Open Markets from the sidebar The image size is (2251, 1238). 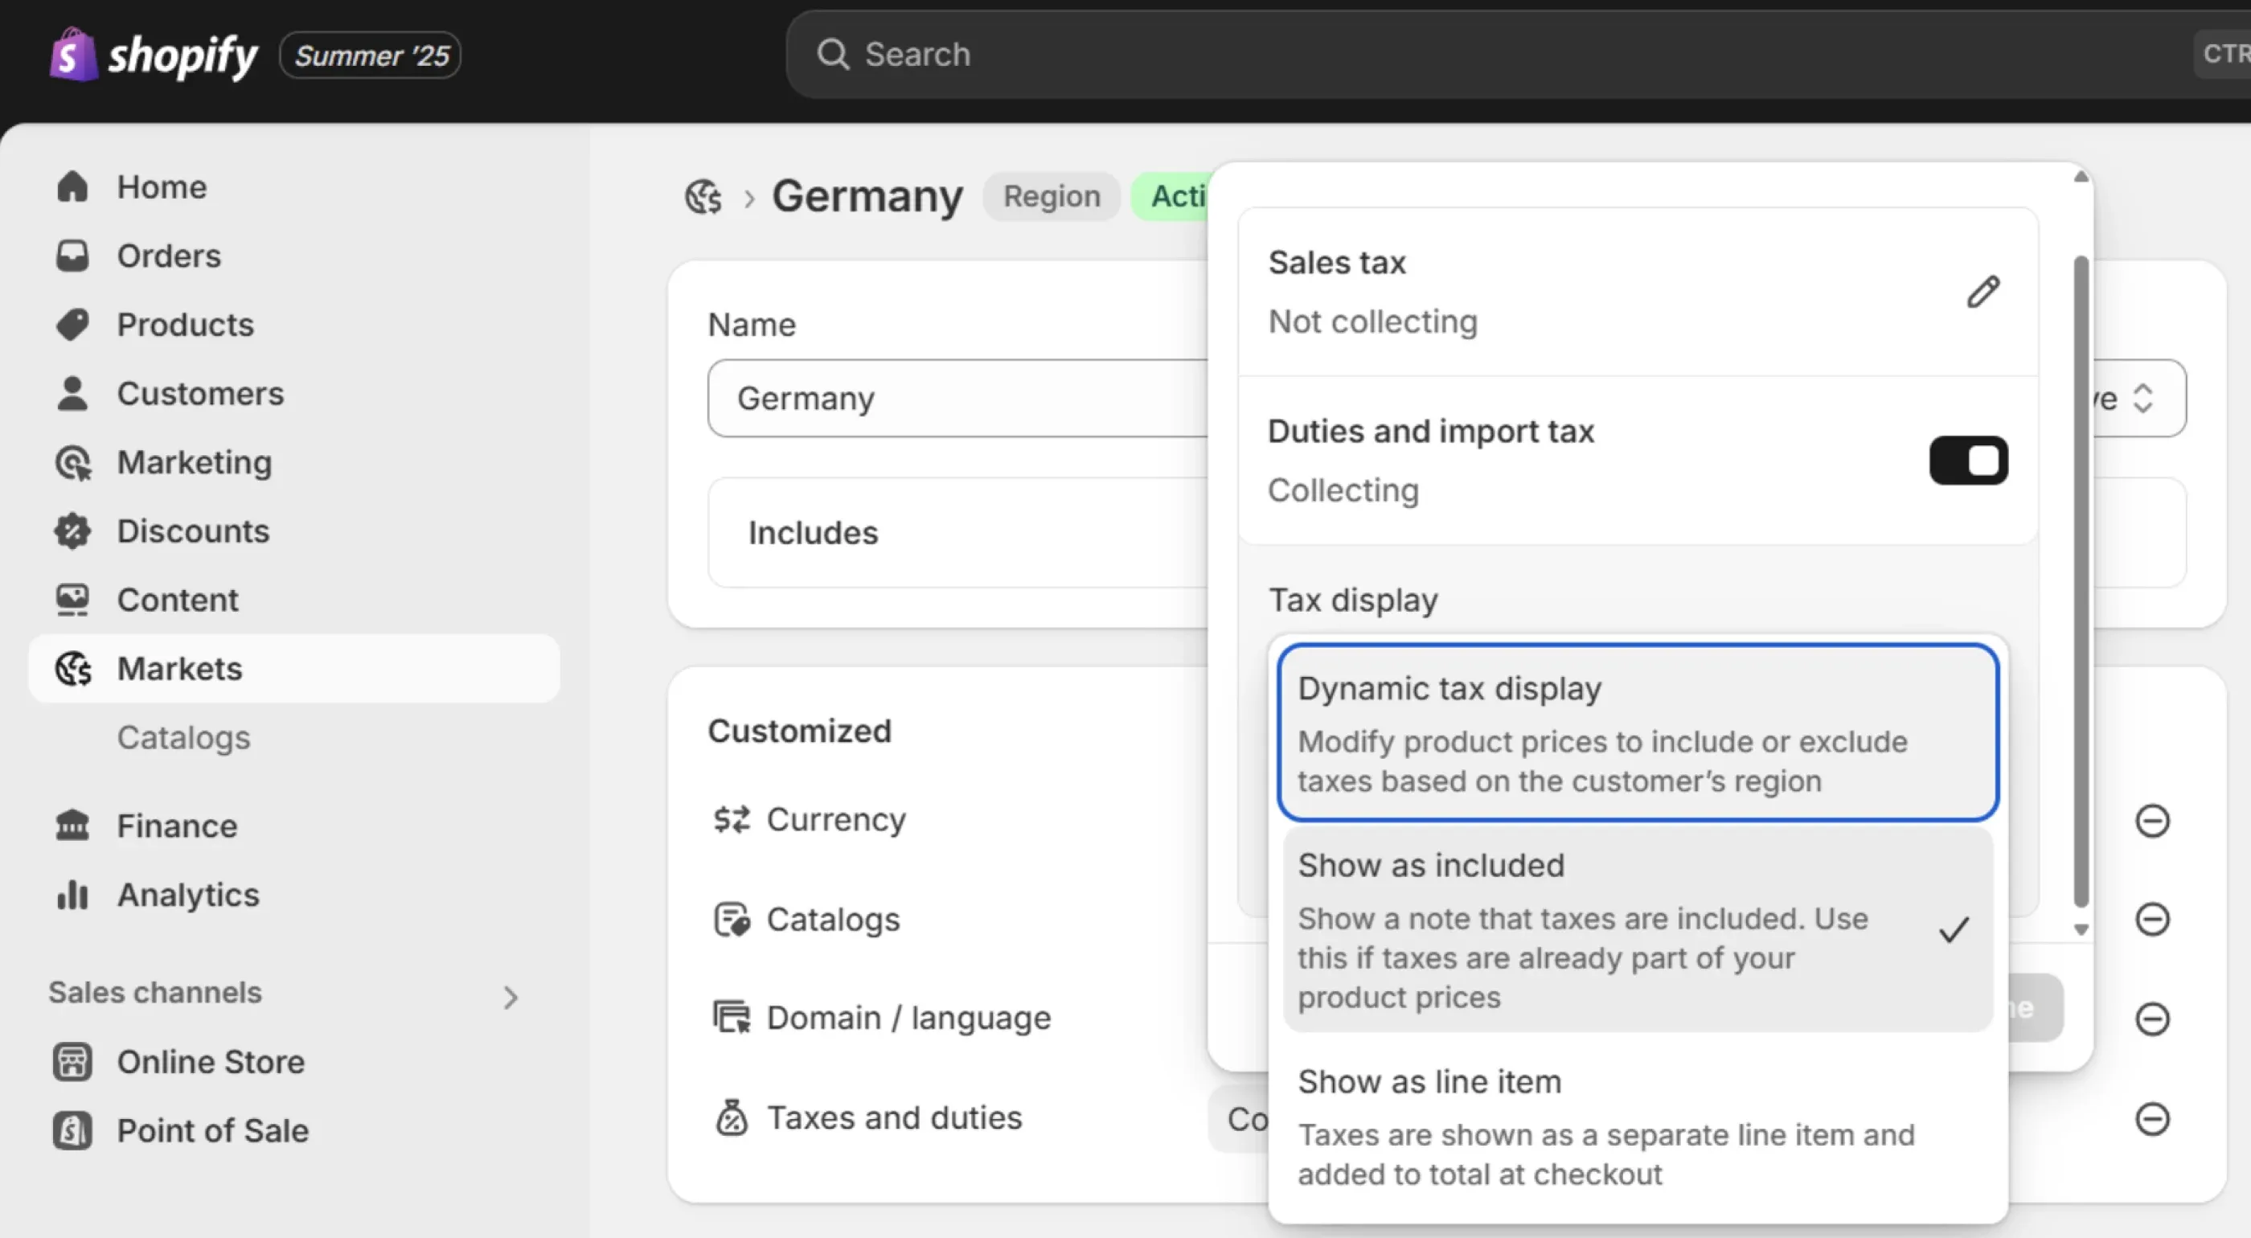pyautogui.click(x=179, y=667)
